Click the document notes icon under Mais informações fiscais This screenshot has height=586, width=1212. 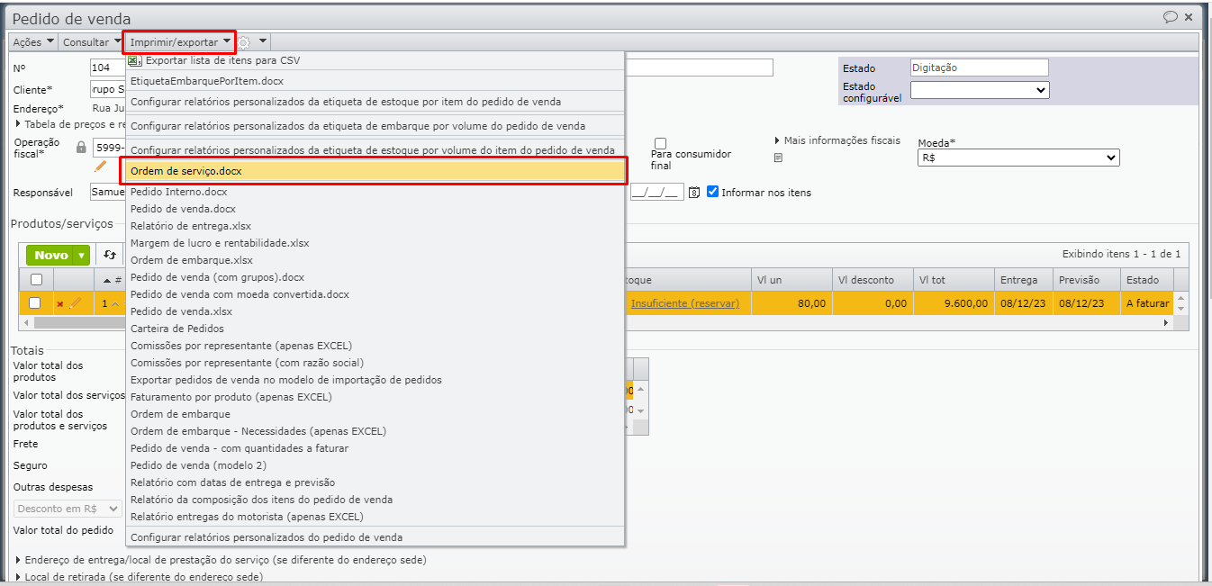click(779, 158)
